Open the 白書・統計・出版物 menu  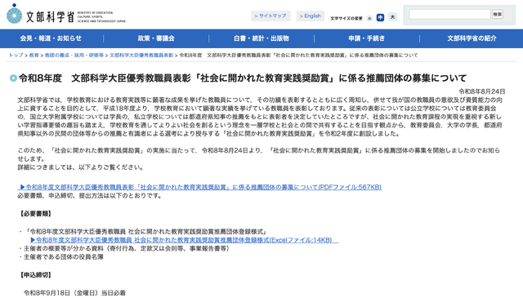(261, 38)
